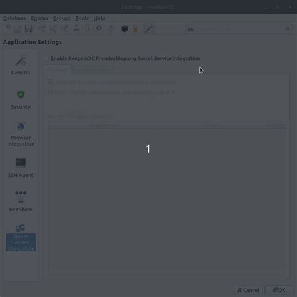Open the General settings section

tap(21, 66)
